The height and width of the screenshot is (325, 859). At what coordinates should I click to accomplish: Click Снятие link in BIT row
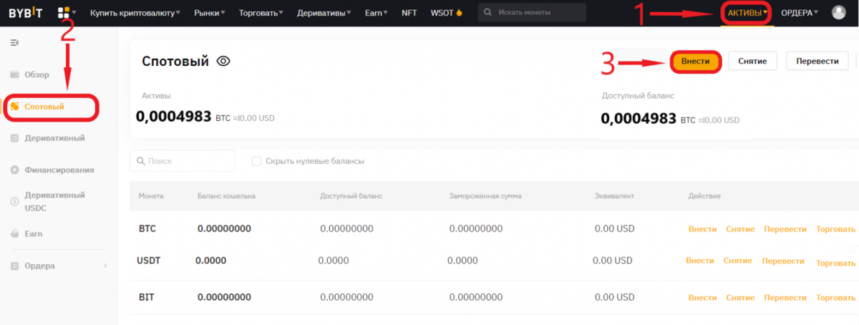tap(740, 297)
